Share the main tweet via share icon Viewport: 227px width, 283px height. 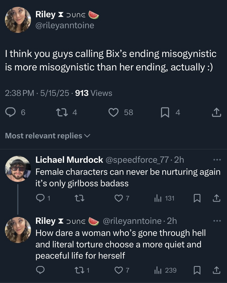217,112
